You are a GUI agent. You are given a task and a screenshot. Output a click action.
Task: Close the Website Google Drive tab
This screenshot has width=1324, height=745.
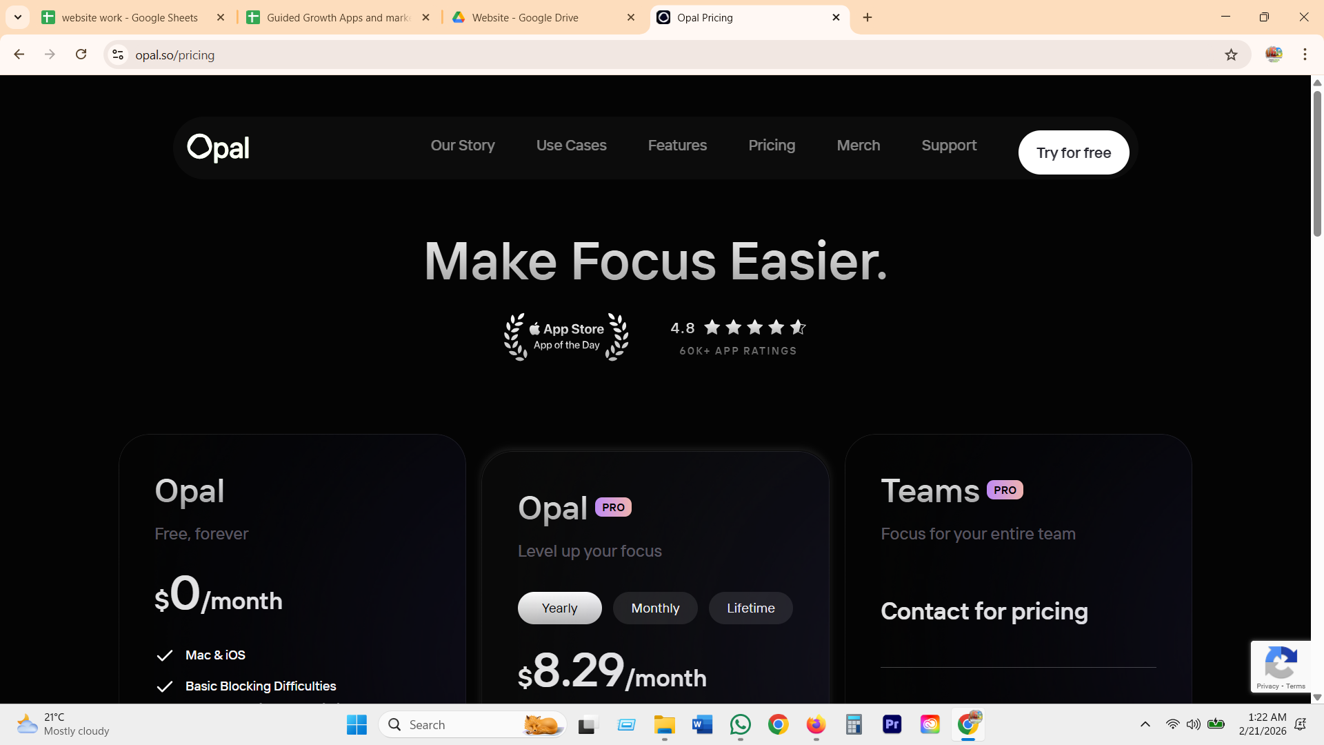[631, 17]
